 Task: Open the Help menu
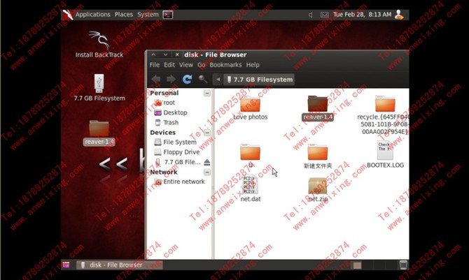tap(253, 65)
